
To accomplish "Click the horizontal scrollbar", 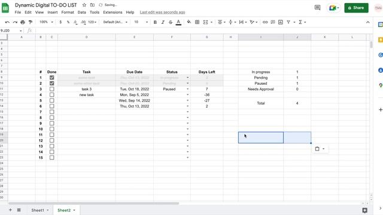I will tap(94, 203).
